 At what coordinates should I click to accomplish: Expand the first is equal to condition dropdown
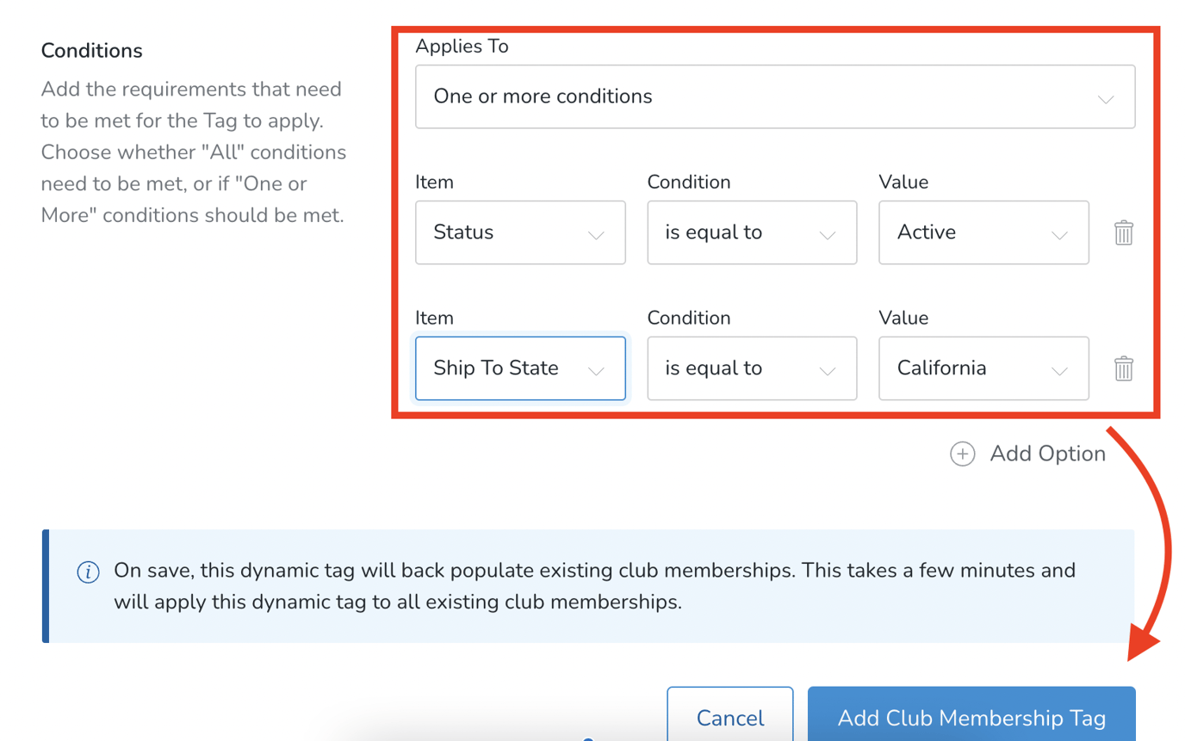point(751,232)
